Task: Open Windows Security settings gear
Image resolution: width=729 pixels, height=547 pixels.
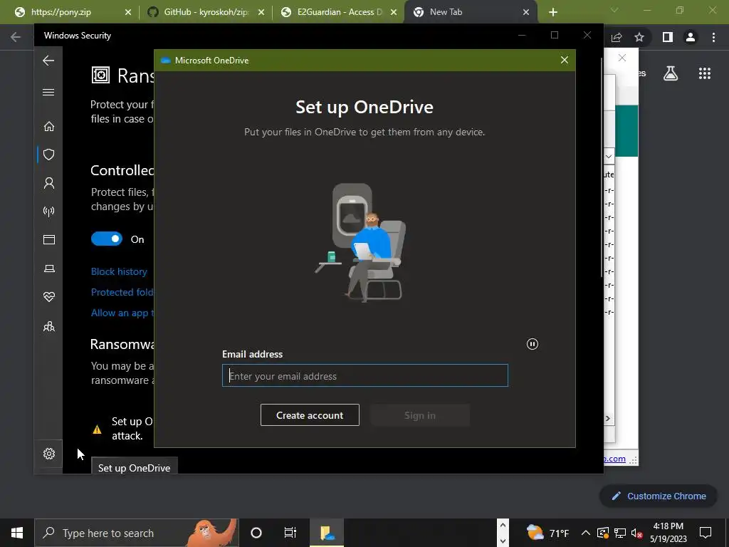Action: point(49,454)
